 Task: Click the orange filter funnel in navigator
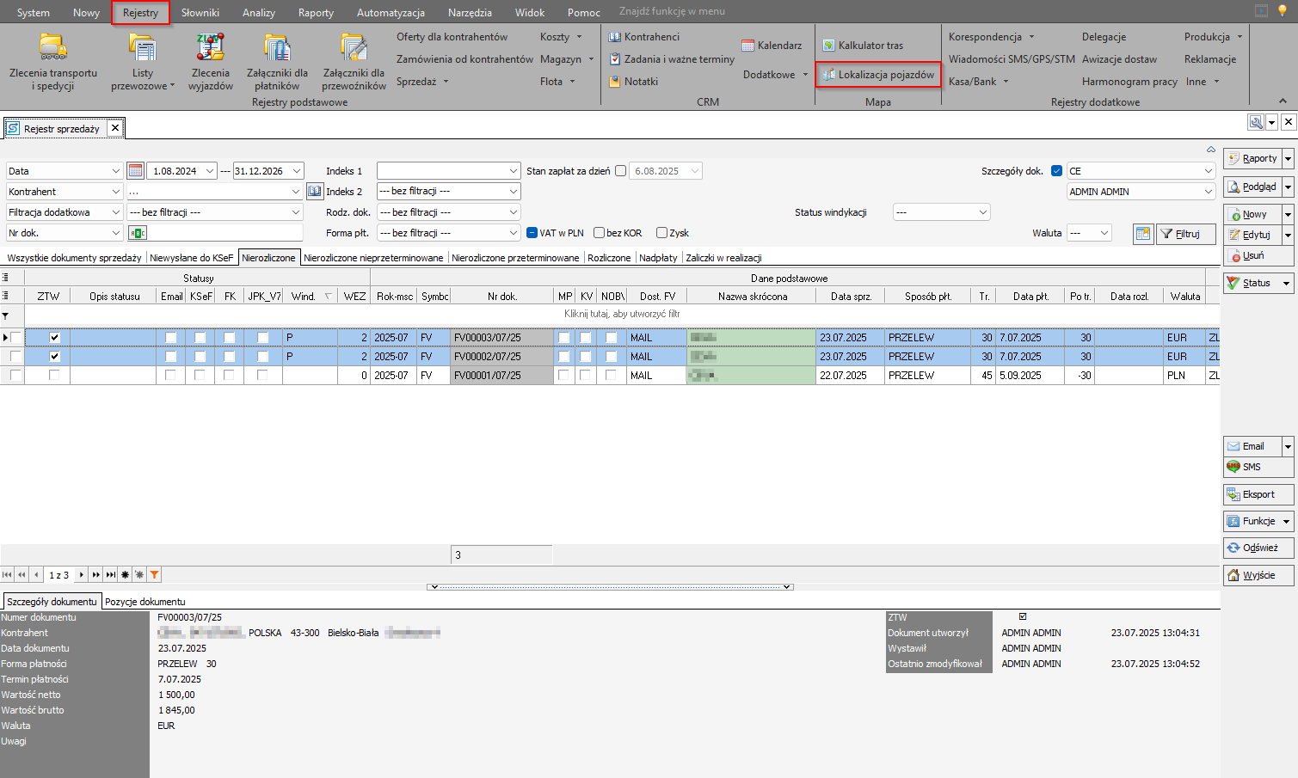[154, 575]
